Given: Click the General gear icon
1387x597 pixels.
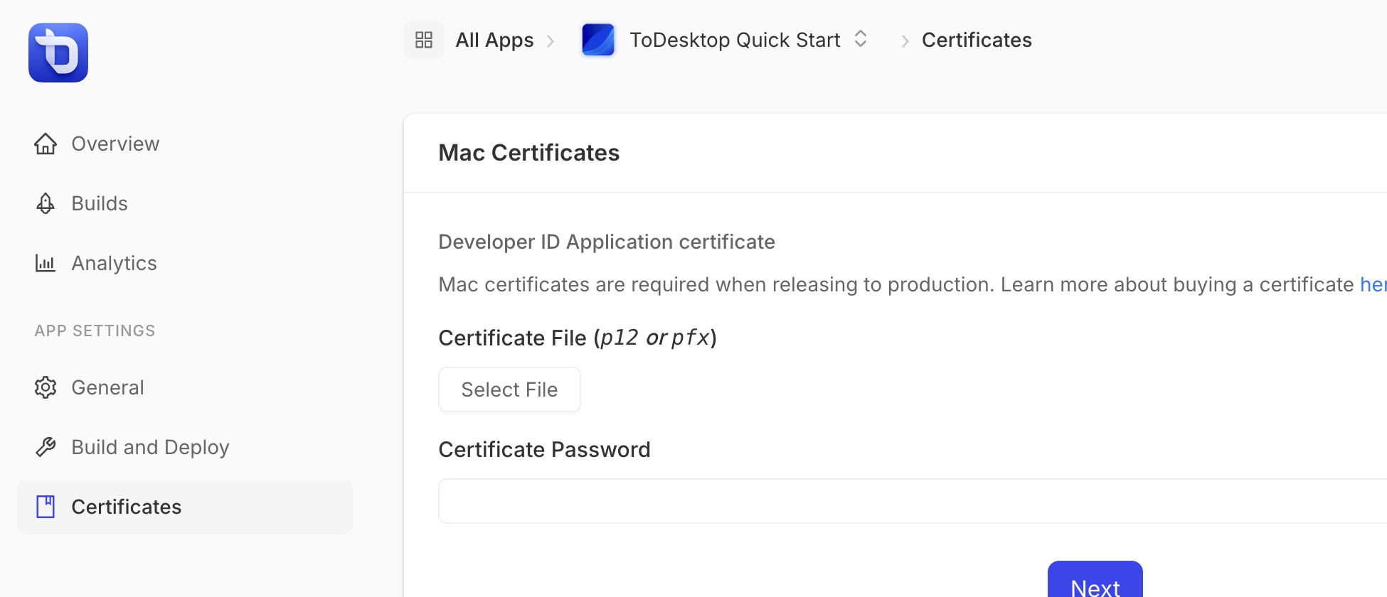Looking at the screenshot, I should (46, 387).
